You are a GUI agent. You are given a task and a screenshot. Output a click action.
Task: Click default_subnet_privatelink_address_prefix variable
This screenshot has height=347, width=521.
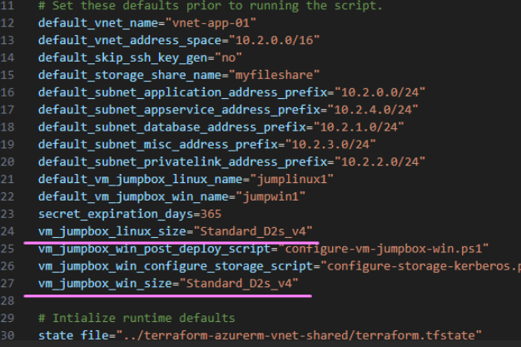(183, 162)
